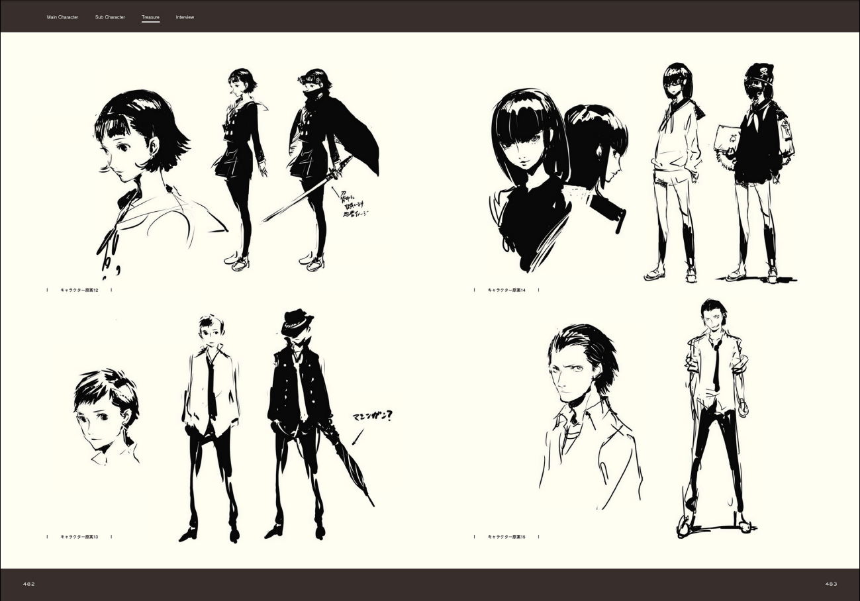The image size is (860, 601).
Task: Select the caped girl with sword sketch
Action: pos(321,169)
